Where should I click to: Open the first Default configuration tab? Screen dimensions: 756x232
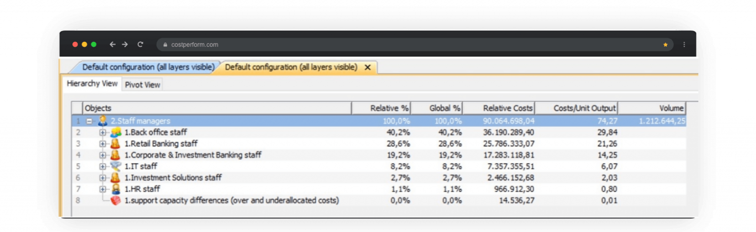(148, 67)
